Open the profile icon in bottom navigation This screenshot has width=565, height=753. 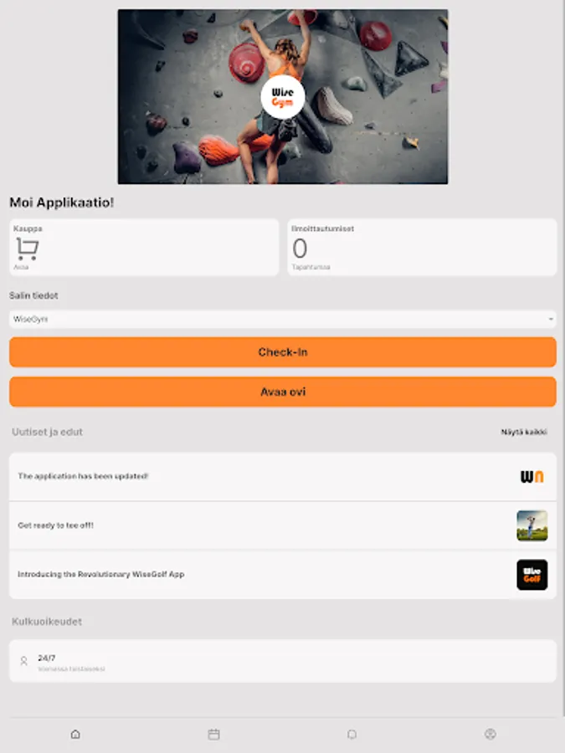pyautogui.click(x=490, y=734)
